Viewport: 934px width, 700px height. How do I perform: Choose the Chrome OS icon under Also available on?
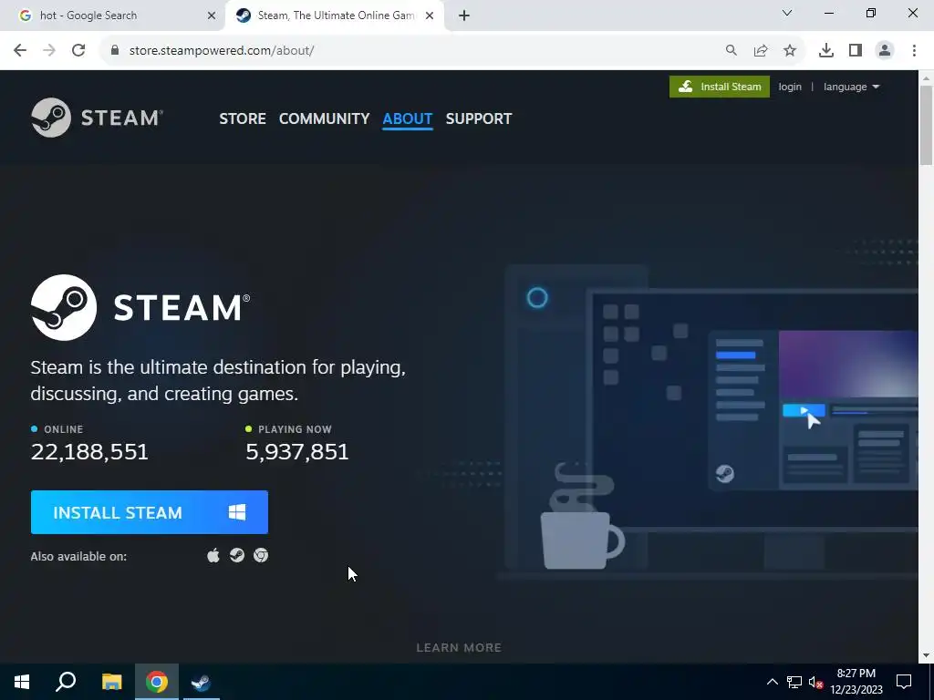pyautogui.click(x=261, y=555)
